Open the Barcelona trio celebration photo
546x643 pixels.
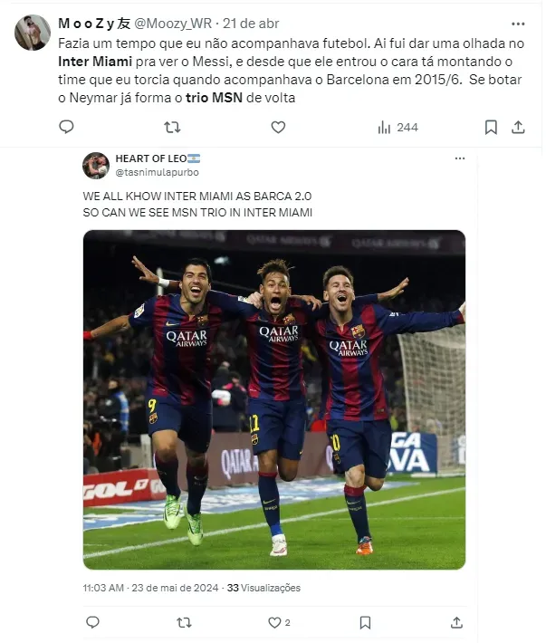274,399
